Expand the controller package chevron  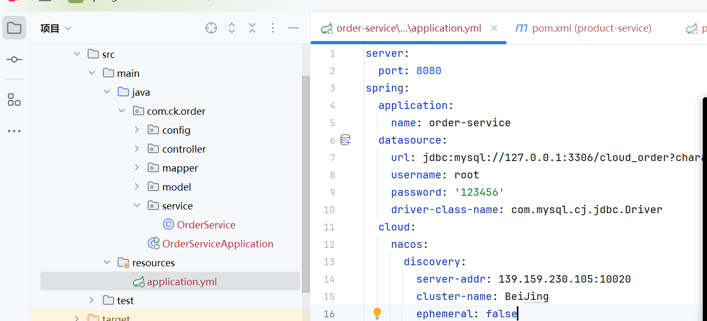137,149
